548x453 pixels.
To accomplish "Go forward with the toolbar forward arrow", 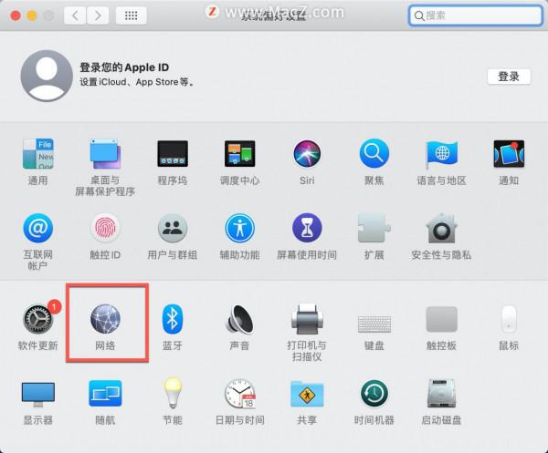I will pos(98,15).
